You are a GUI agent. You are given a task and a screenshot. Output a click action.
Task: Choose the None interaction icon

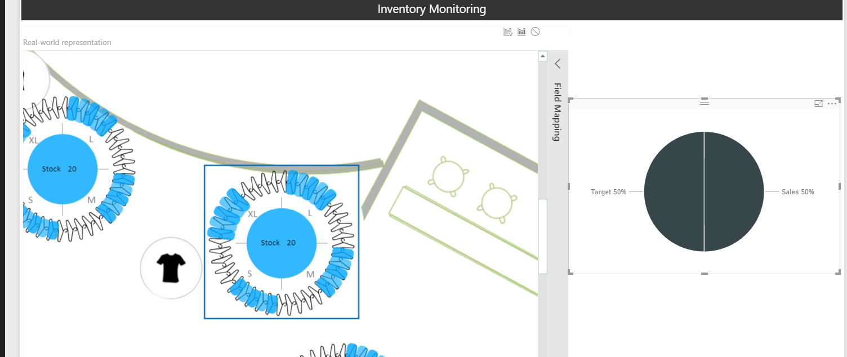pos(536,32)
